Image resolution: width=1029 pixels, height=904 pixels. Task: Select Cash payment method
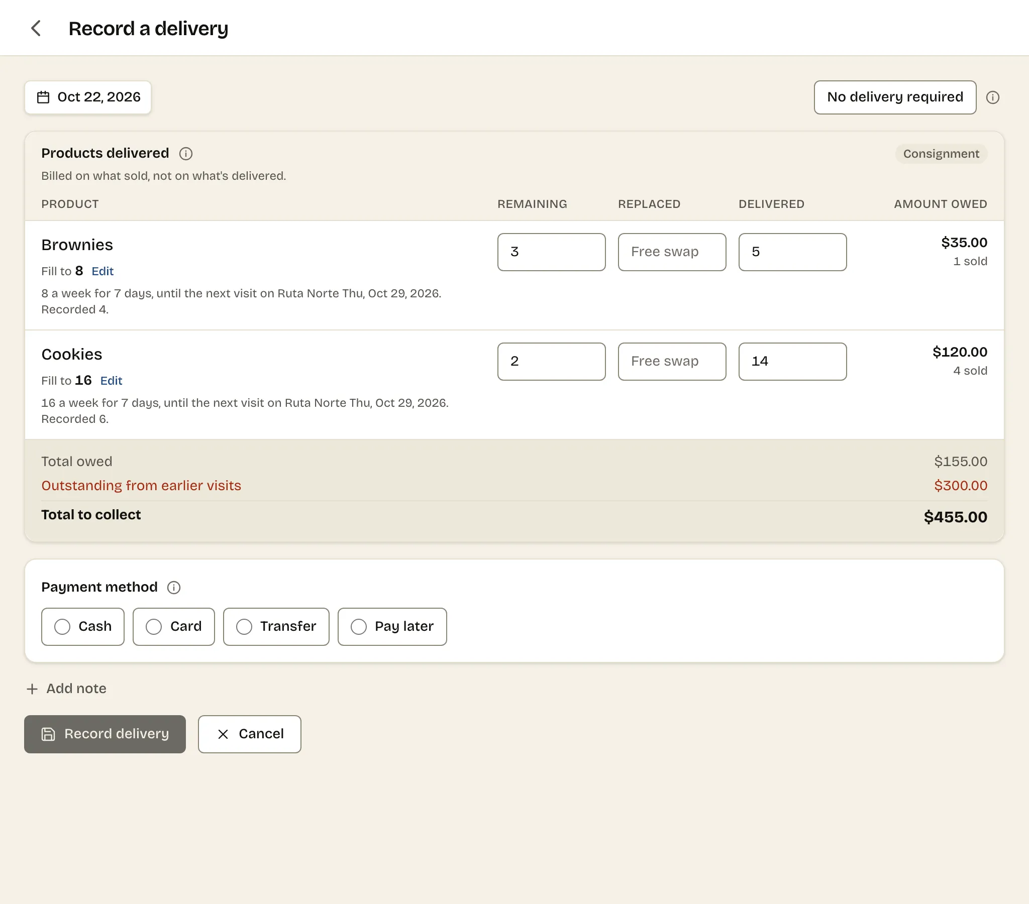point(83,626)
